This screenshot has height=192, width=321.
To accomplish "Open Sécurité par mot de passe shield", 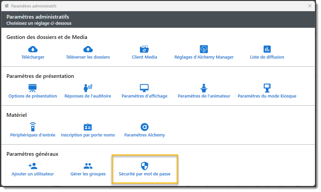I will point(145,166).
